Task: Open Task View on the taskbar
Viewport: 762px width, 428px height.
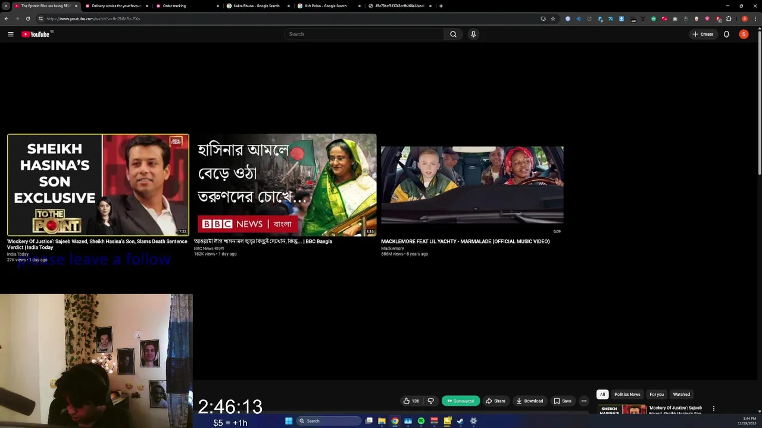Action: (x=369, y=421)
